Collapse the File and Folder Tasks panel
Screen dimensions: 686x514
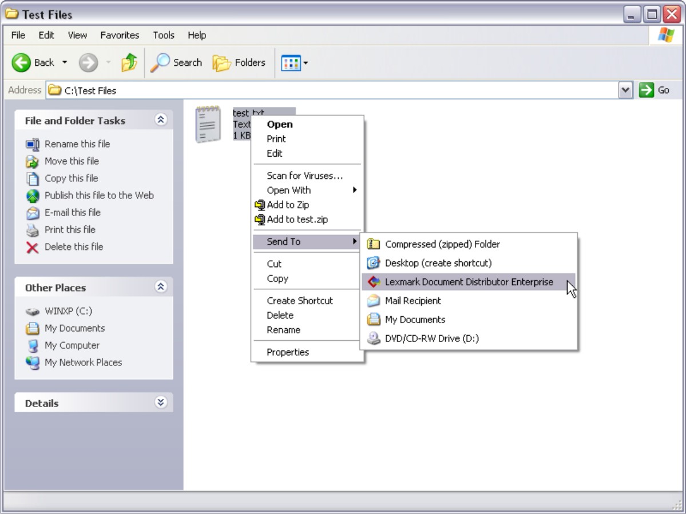pos(161,119)
